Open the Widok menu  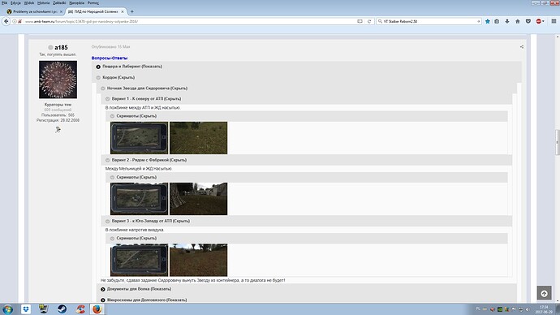[x=29, y=3]
